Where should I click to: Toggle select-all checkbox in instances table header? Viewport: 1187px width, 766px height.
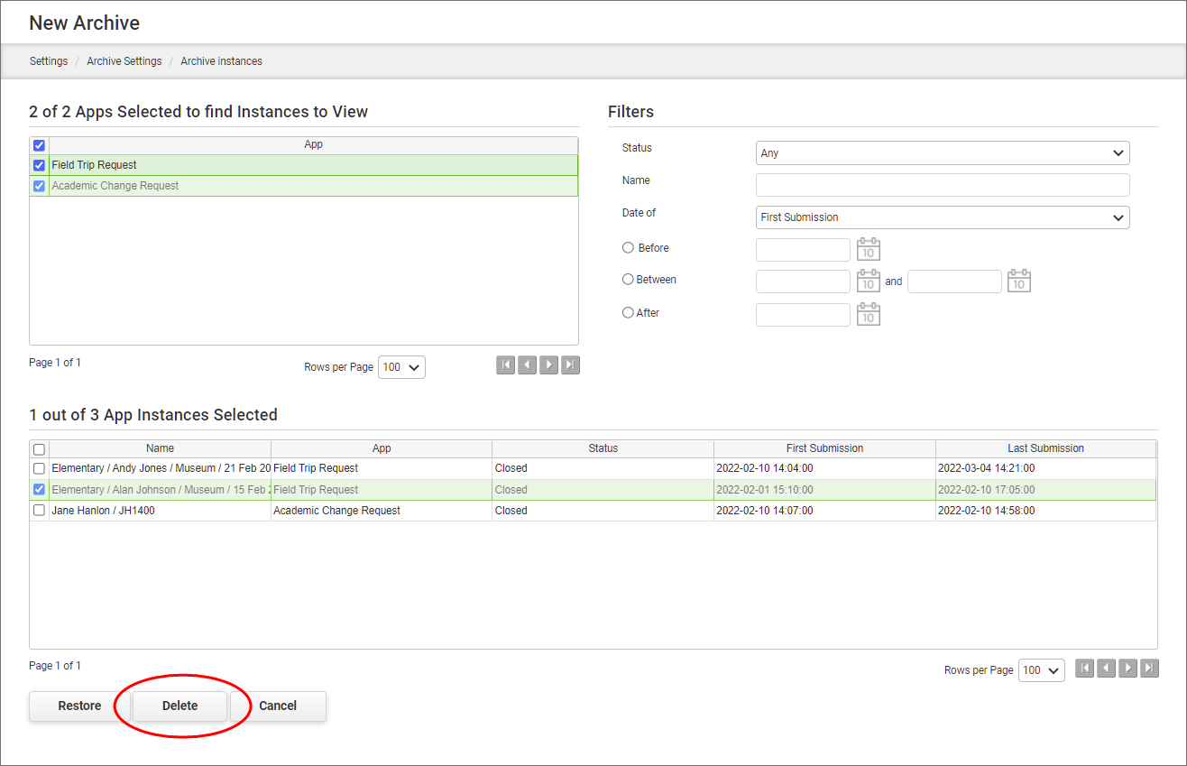(x=39, y=448)
